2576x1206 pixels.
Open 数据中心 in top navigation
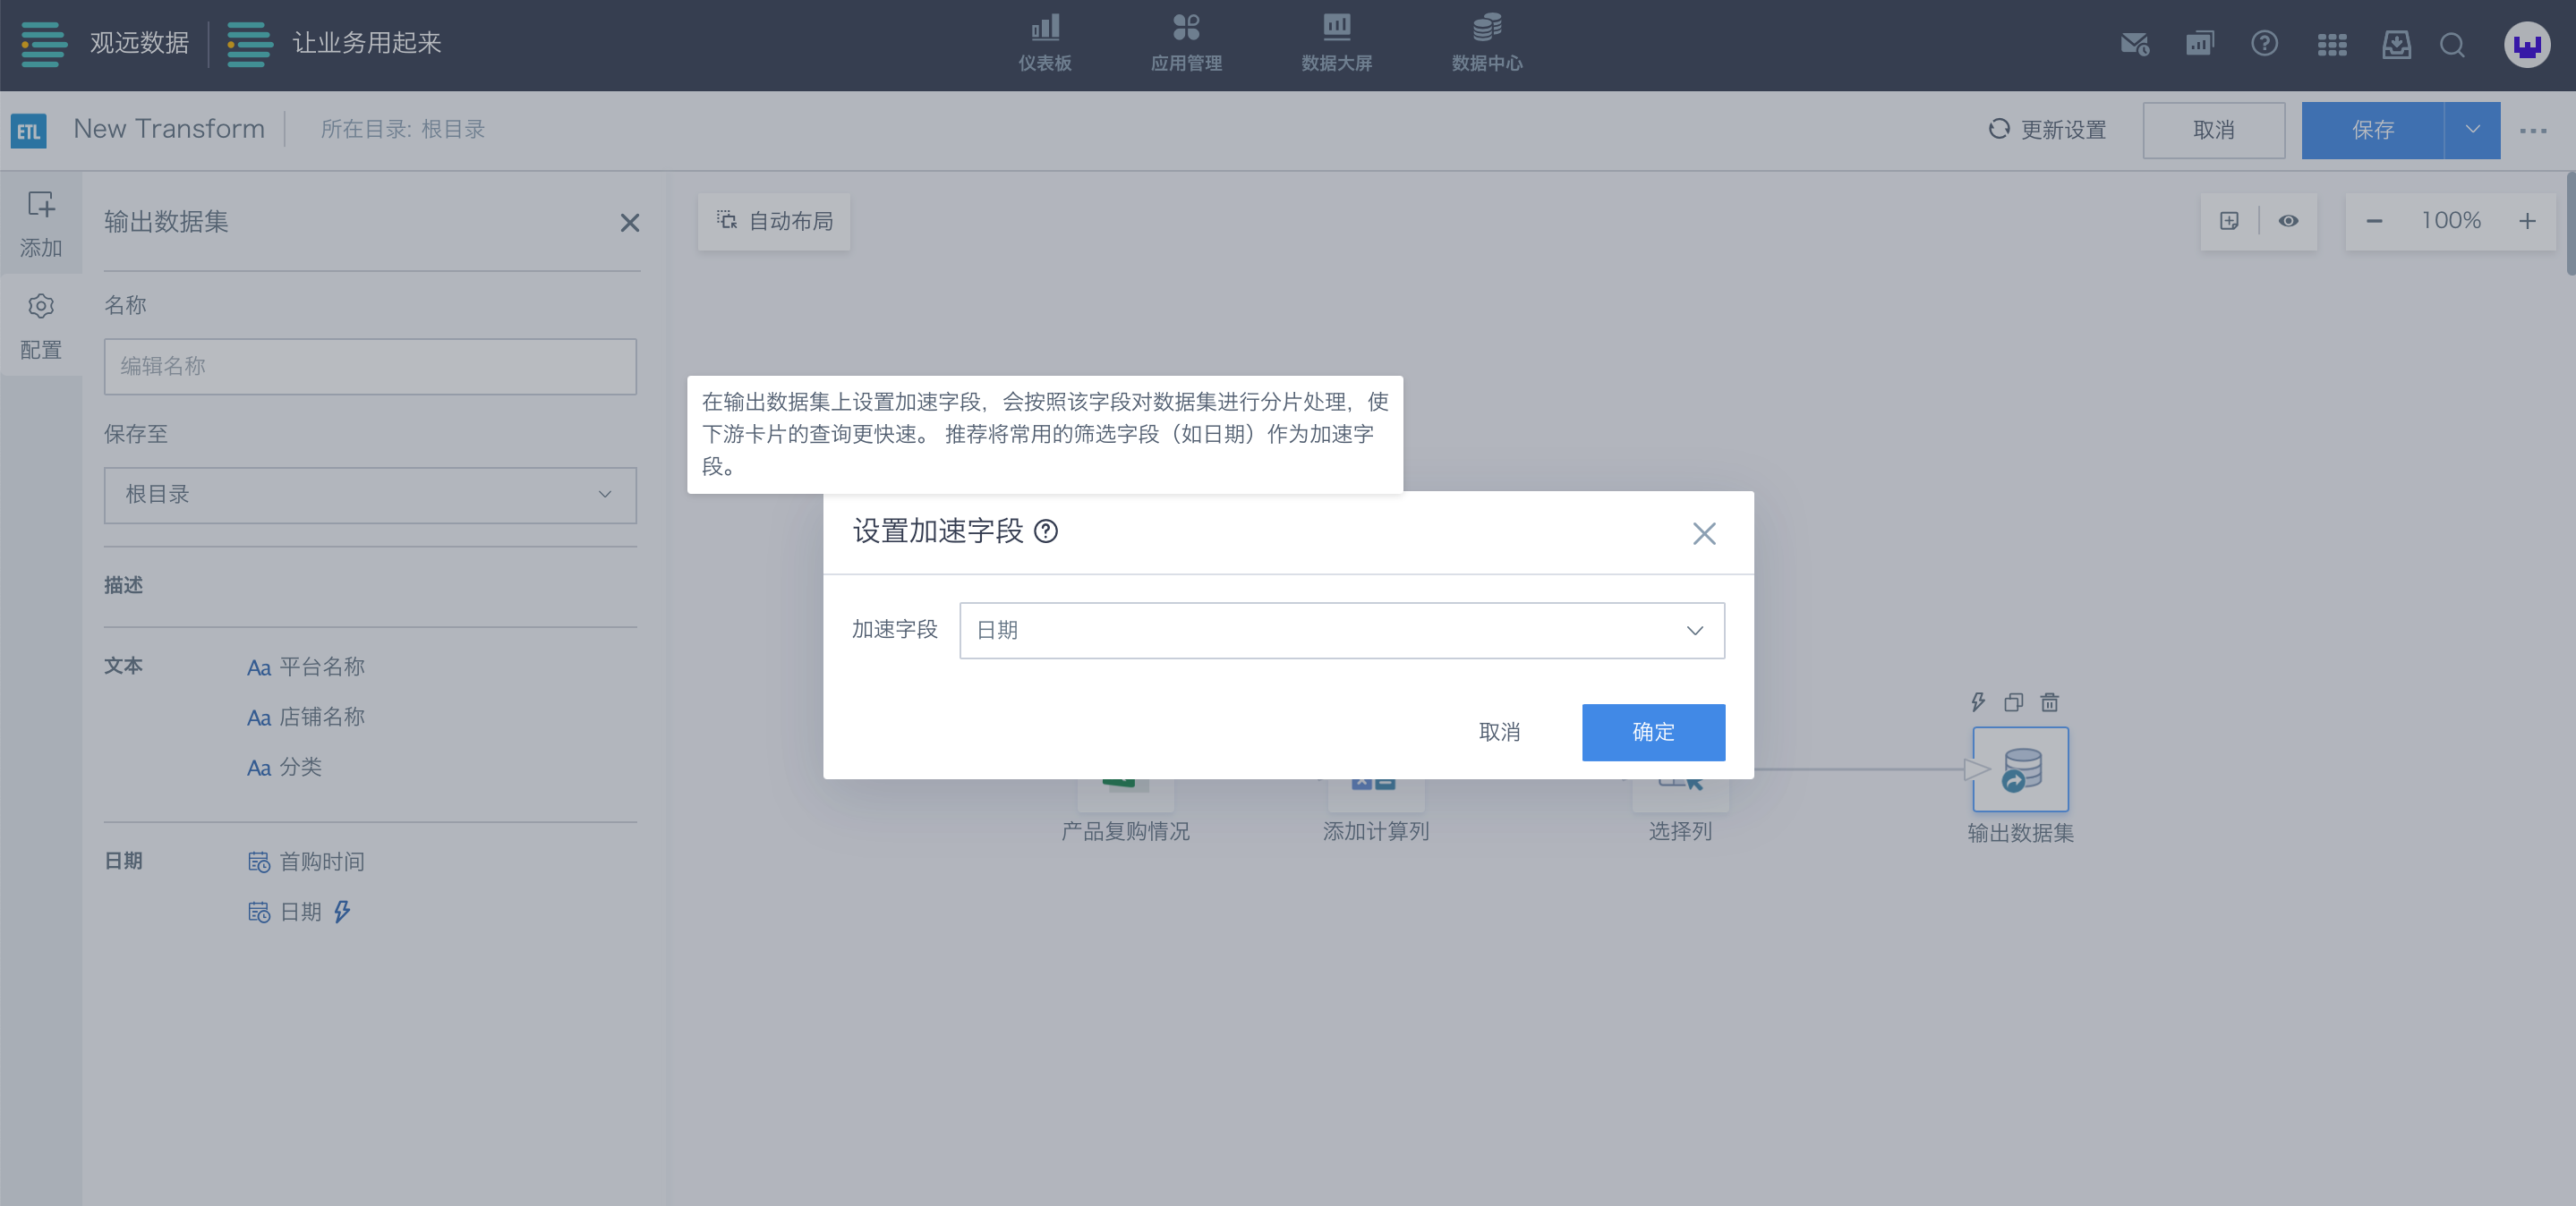1486,43
